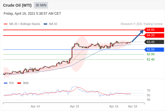Screen dimensions: 165x111
Task: Click the black 63.45 current price tag
Action: pos(154,42)
